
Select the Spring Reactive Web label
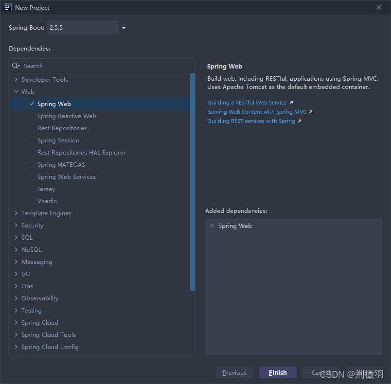tap(67, 116)
